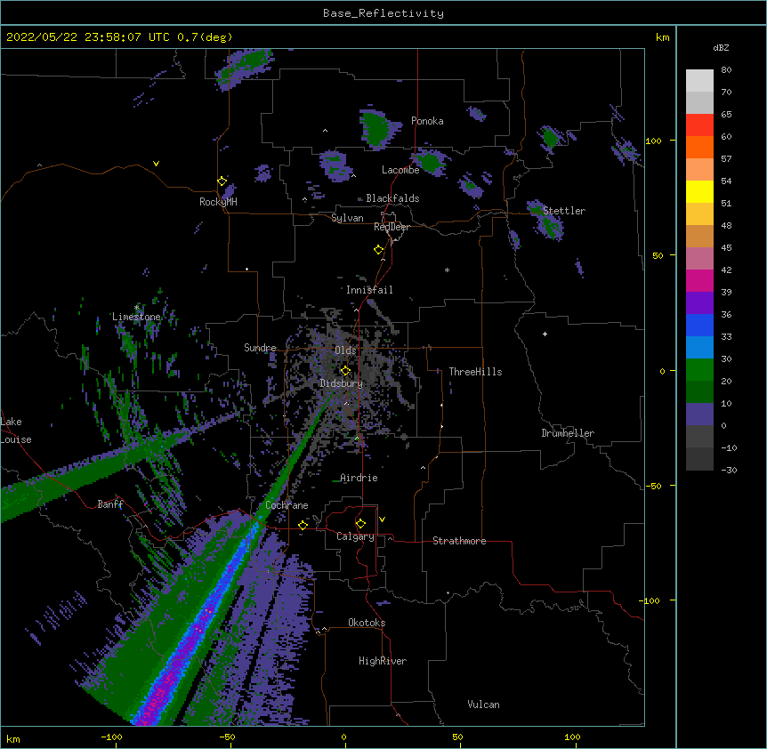Click the yellow diamond marker south of RedDeer
767x749 pixels.
click(x=378, y=250)
